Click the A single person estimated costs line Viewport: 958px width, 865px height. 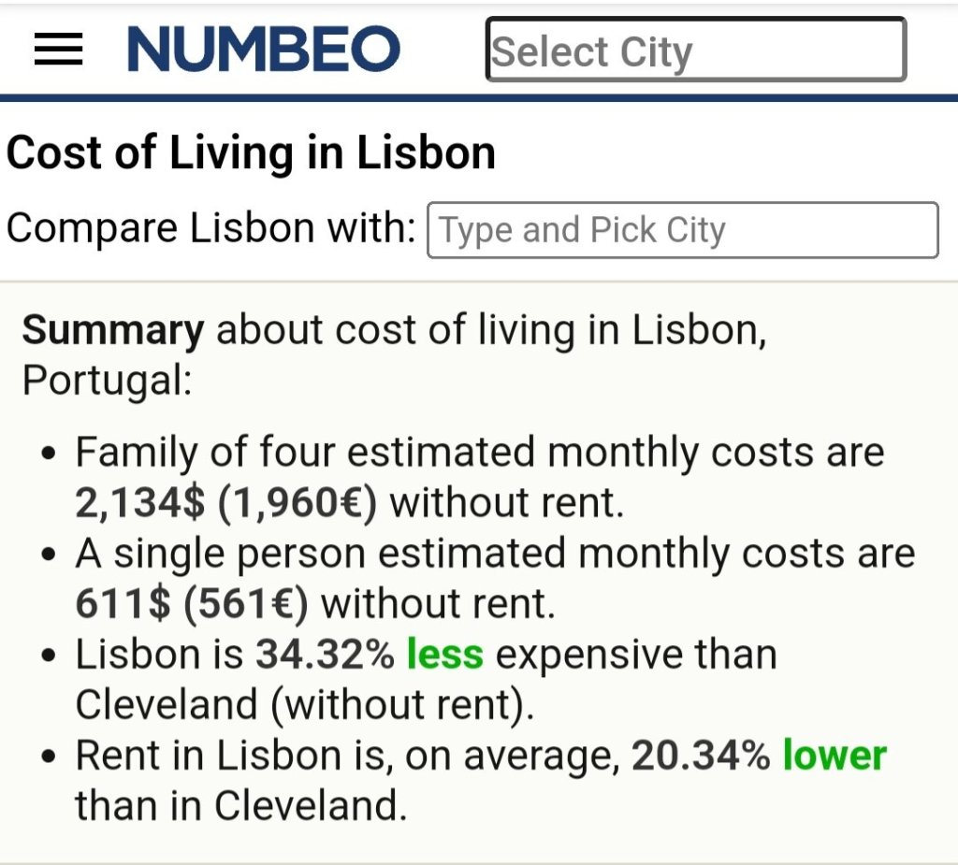494,555
